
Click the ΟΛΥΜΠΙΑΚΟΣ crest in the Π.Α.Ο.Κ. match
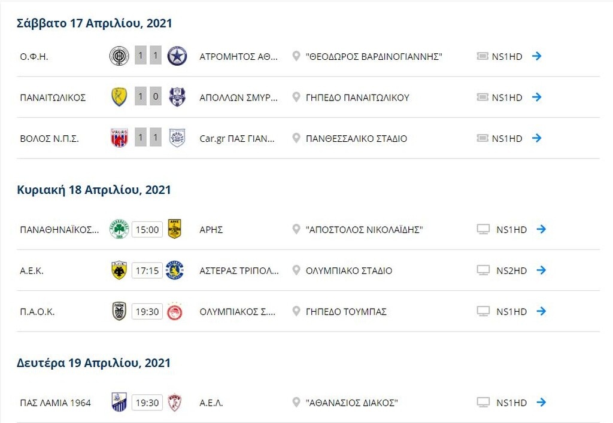[x=177, y=312]
